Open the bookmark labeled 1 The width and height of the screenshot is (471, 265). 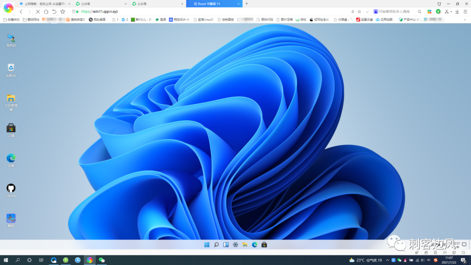coord(115,20)
